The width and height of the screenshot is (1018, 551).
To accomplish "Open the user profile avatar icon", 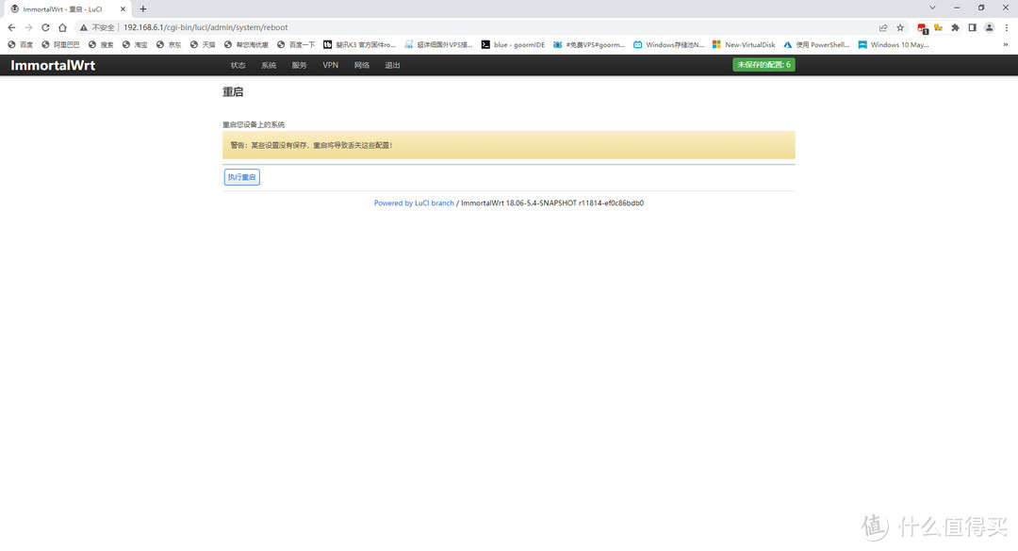I will (x=989, y=27).
